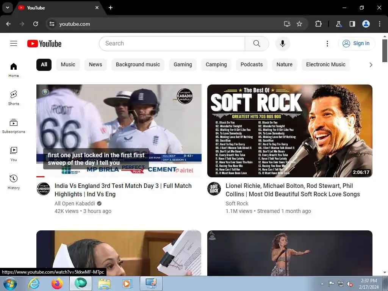The height and width of the screenshot is (291, 388).
Task: Open the You section in sidebar
Action: [14, 154]
